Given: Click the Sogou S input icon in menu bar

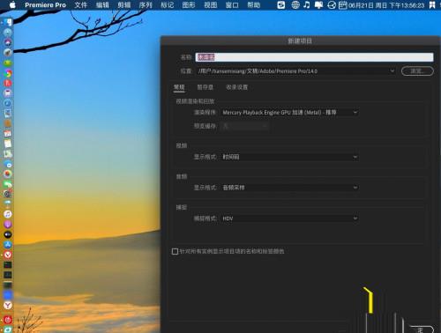Looking at the screenshot, I should 281,5.
